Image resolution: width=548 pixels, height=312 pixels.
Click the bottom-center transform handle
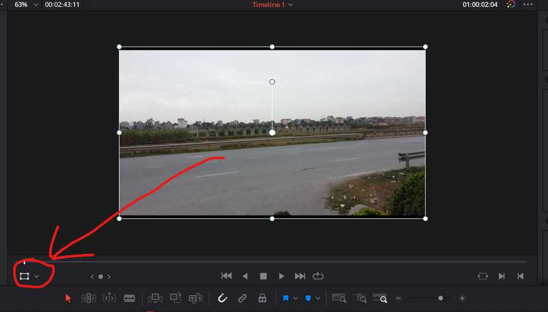coord(272,219)
